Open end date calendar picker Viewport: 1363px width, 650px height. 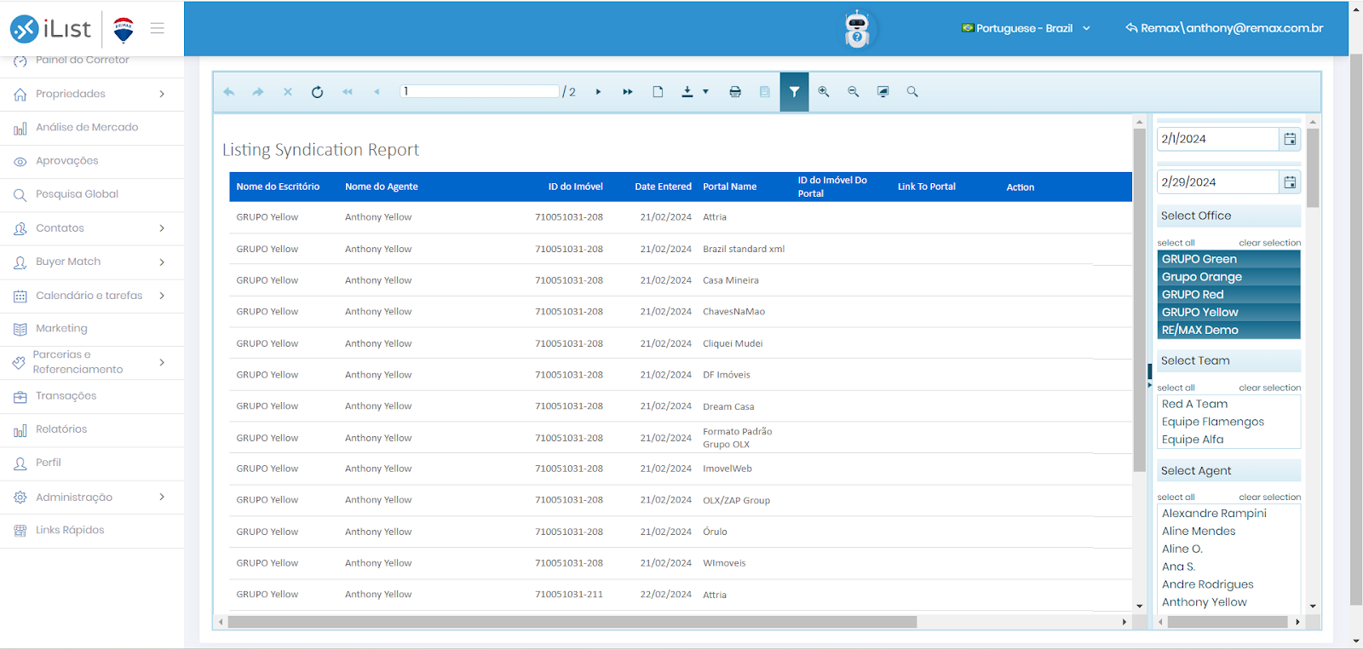(1290, 182)
